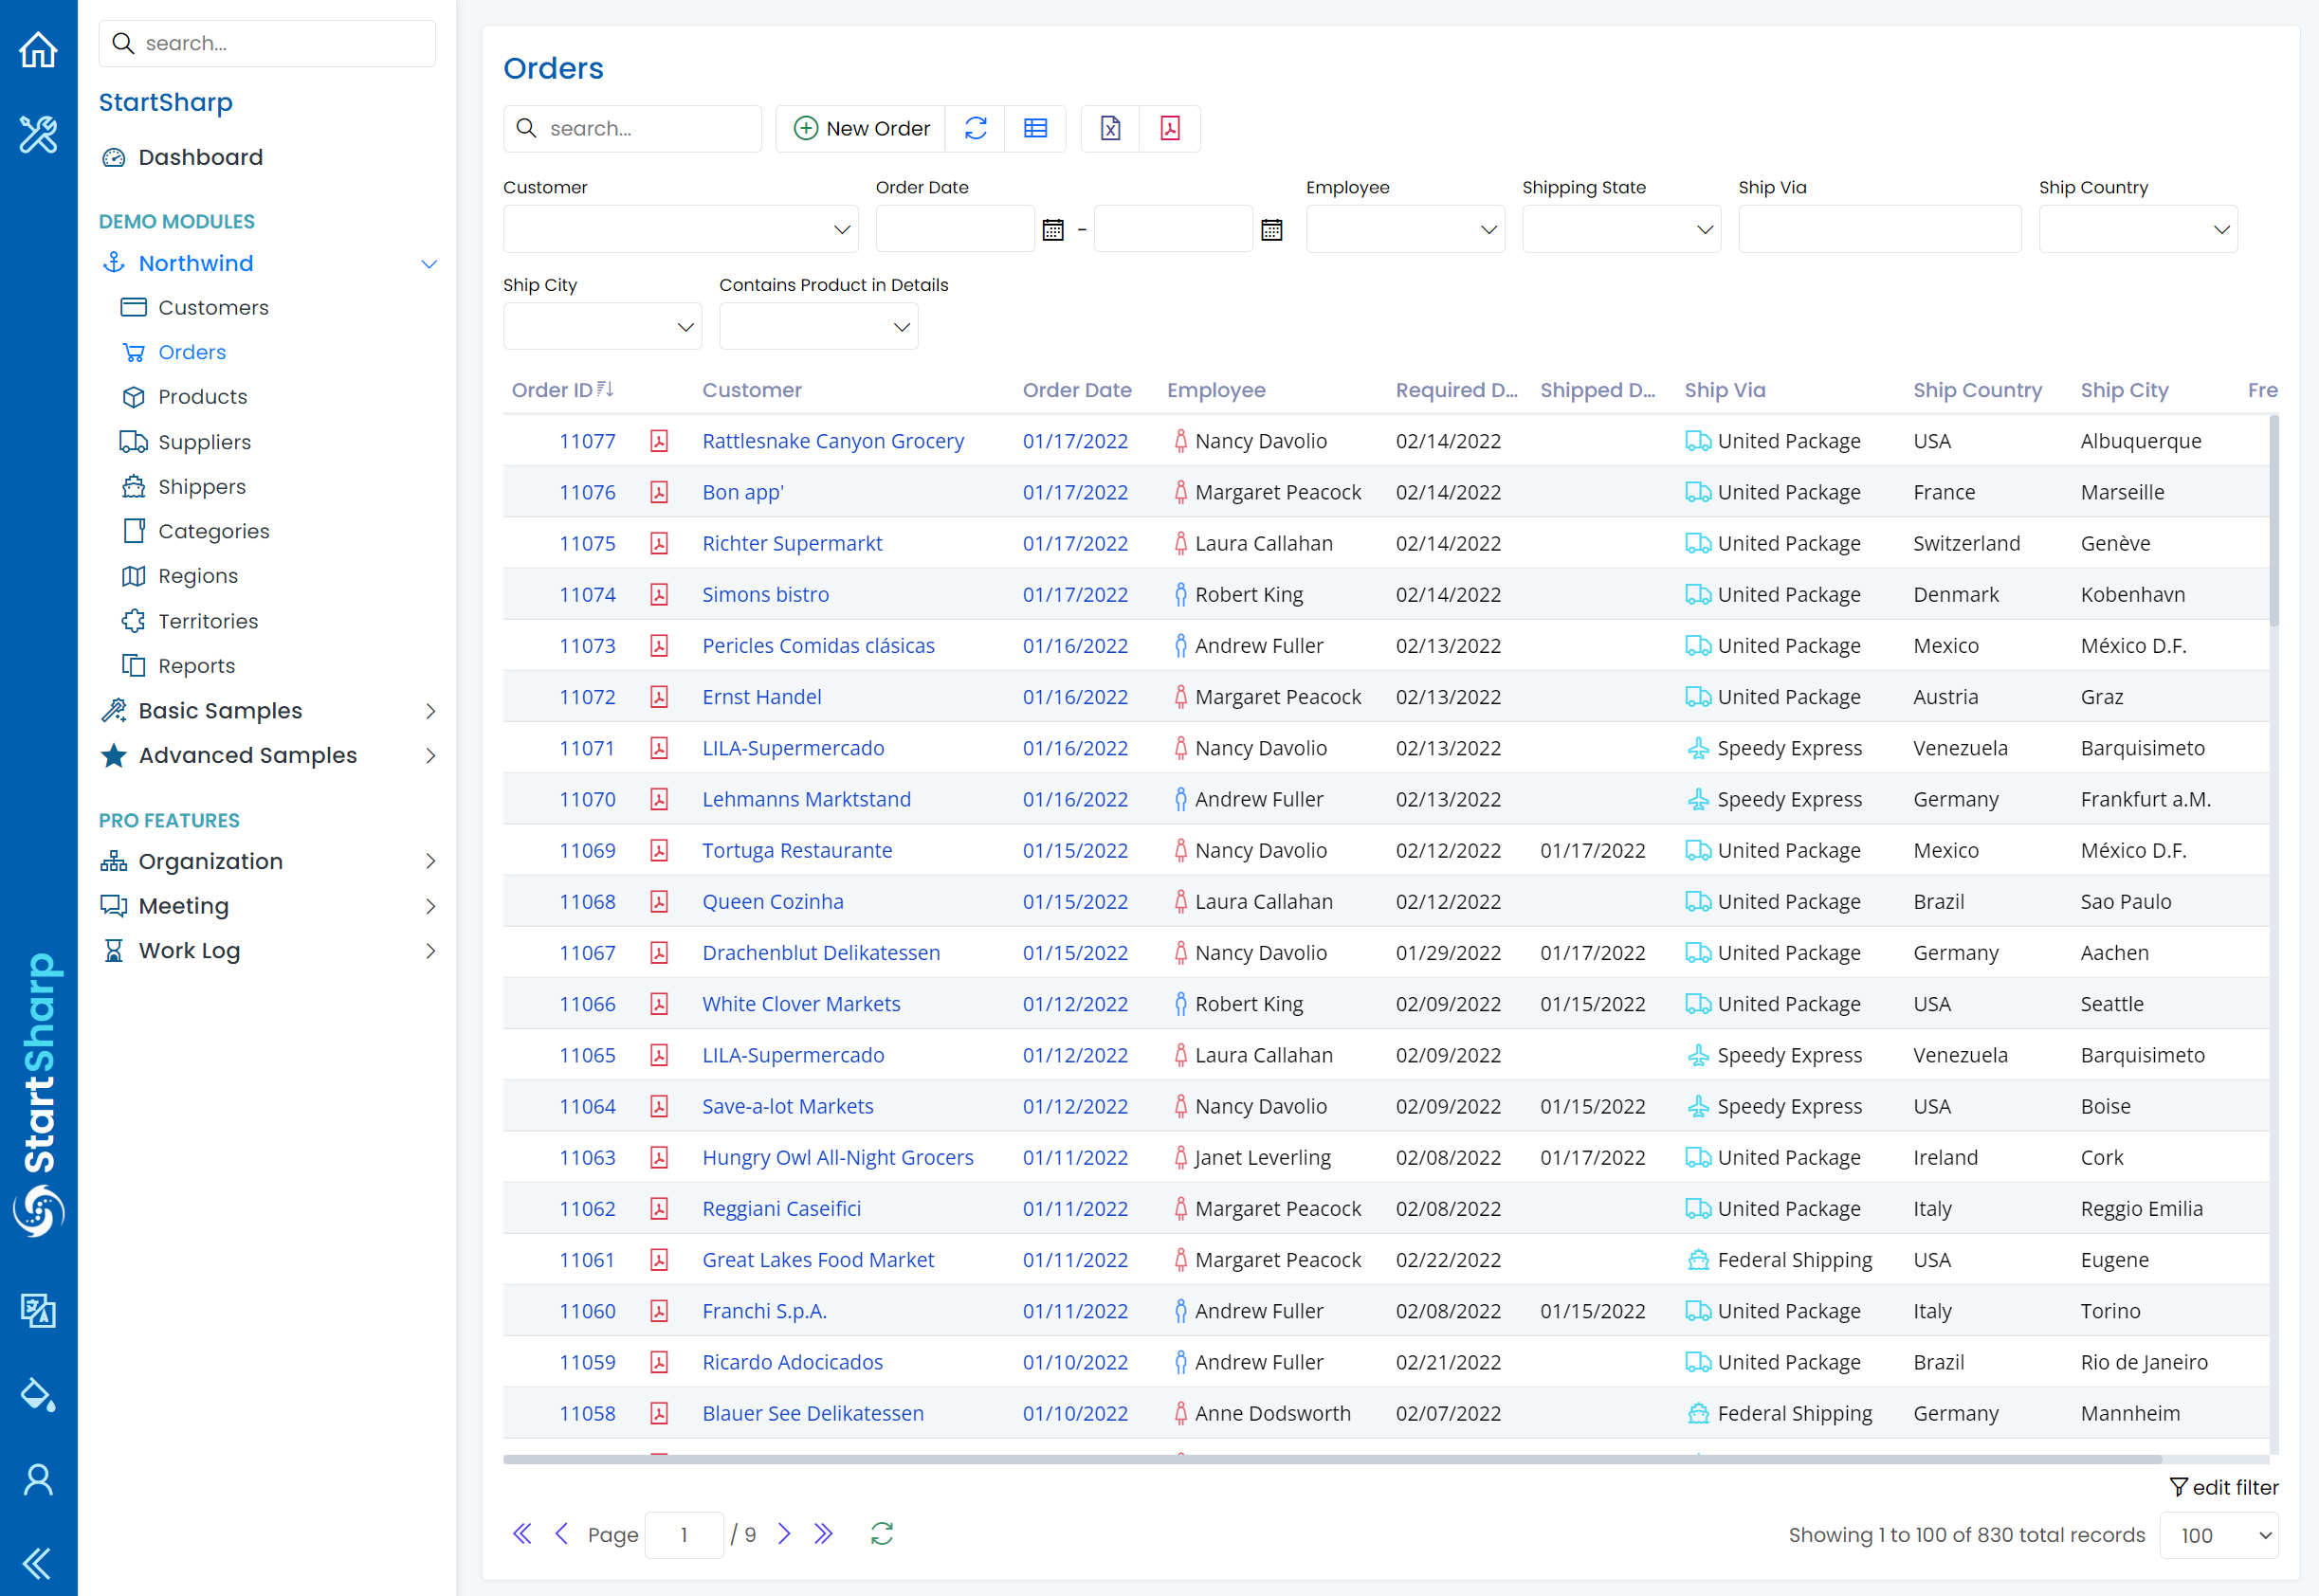Open the theme paint bucket icon

(38, 1394)
